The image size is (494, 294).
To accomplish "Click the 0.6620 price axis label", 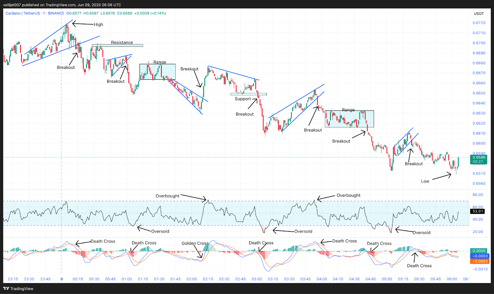I will click(479, 123).
